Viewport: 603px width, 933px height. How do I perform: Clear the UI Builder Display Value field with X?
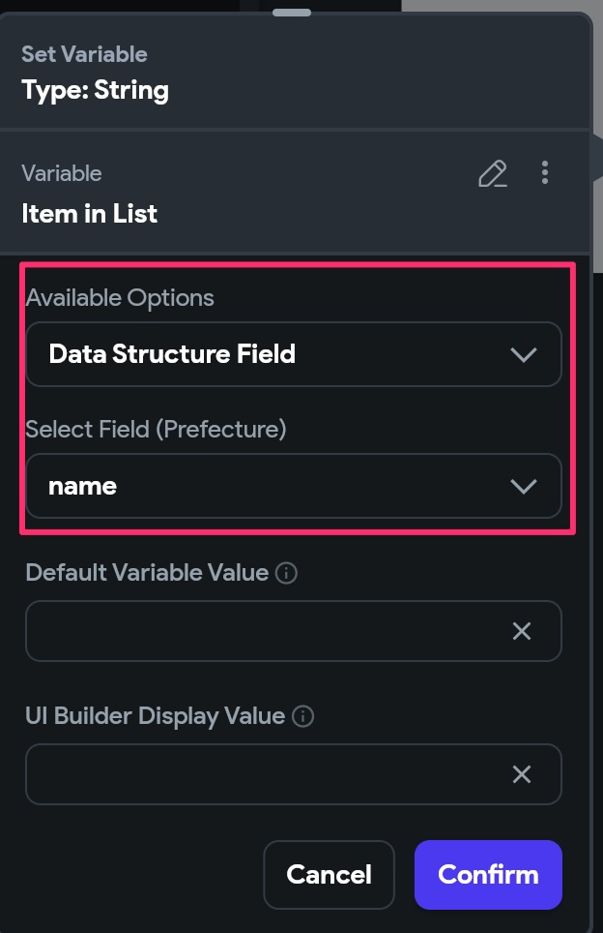pyautogui.click(x=522, y=774)
